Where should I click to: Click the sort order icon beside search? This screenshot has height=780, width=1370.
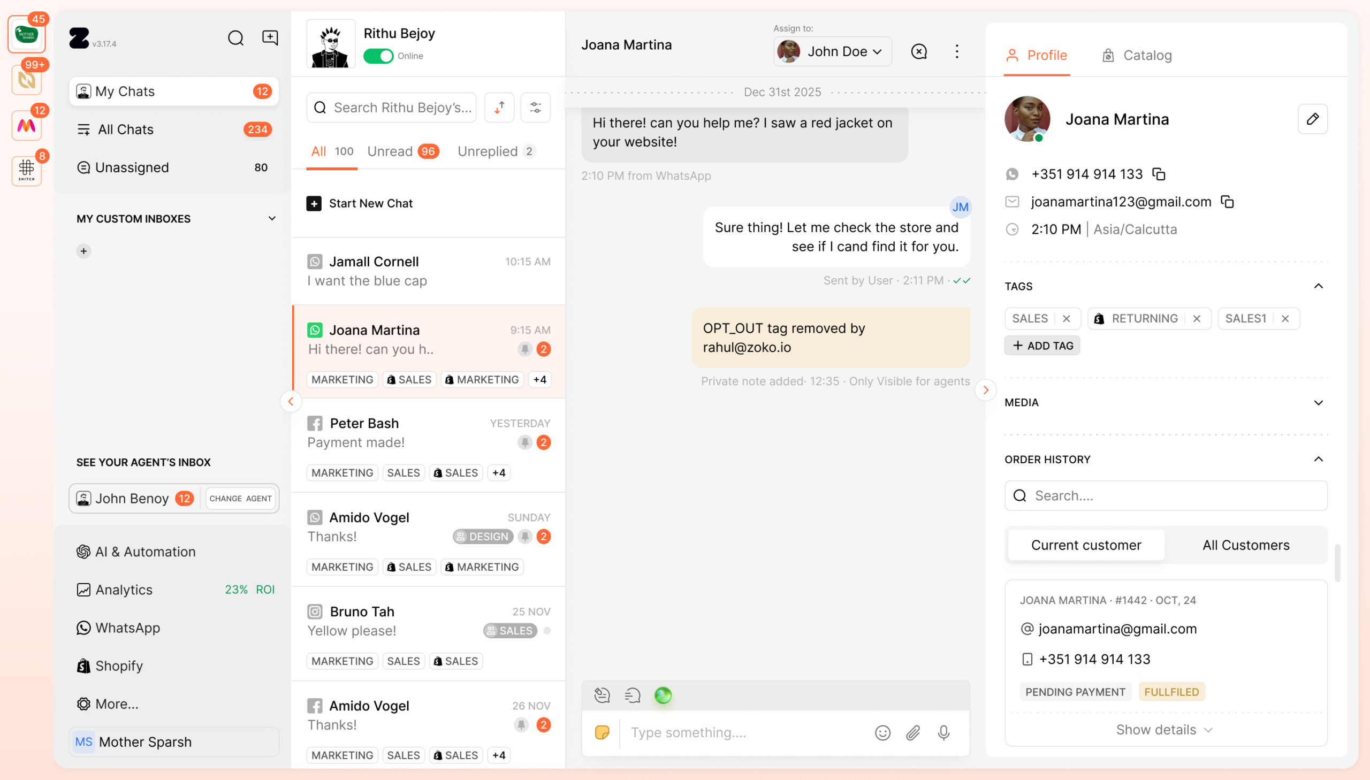[x=499, y=108]
